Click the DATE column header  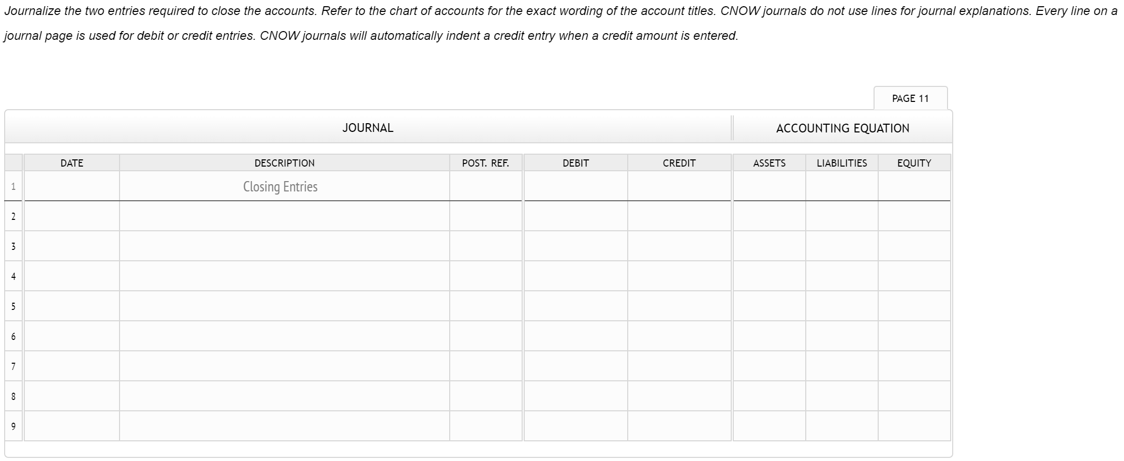[x=71, y=162]
